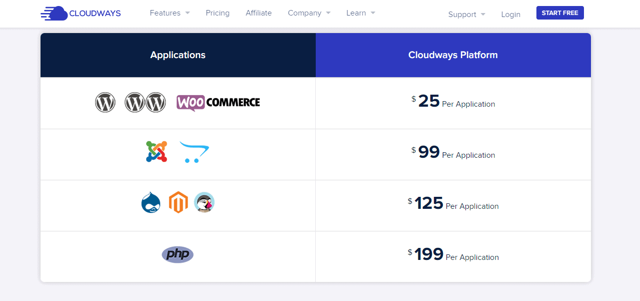
Task: Click the Cloudways Platform column header
Action: pyautogui.click(x=453, y=55)
